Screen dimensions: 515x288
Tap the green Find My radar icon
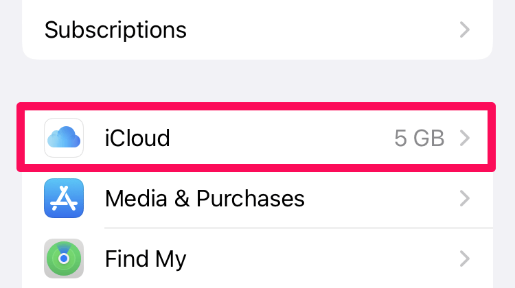pyautogui.click(x=64, y=259)
